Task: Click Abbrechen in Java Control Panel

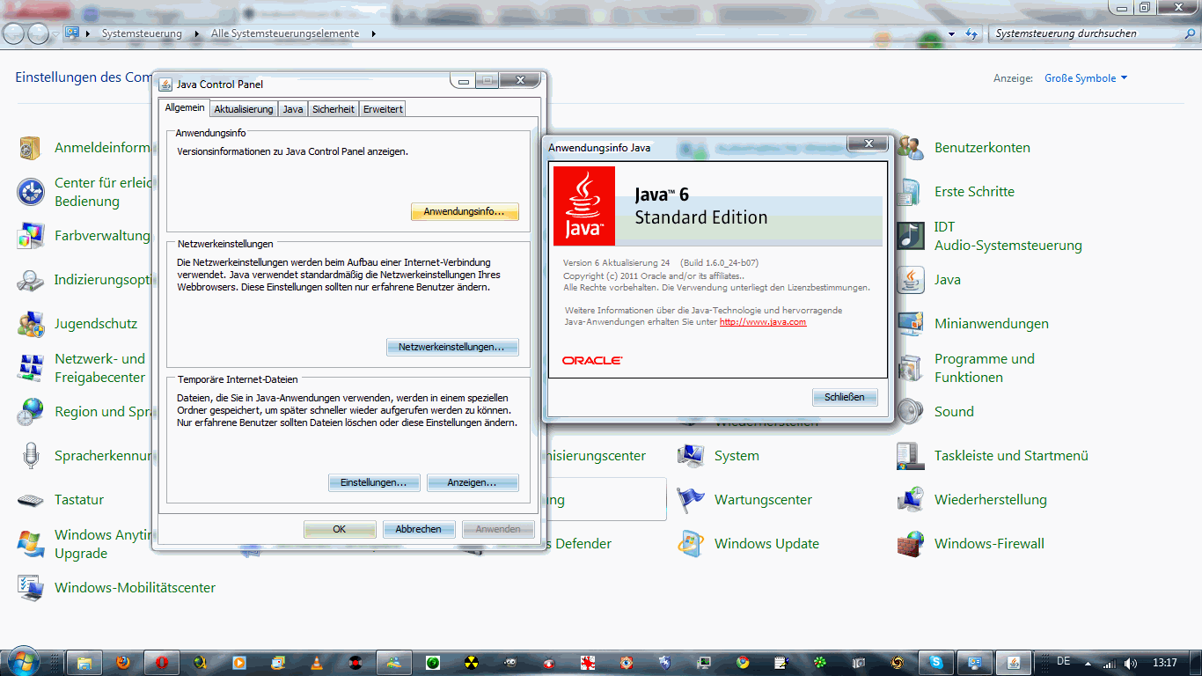Action: click(x=419, y=529)
